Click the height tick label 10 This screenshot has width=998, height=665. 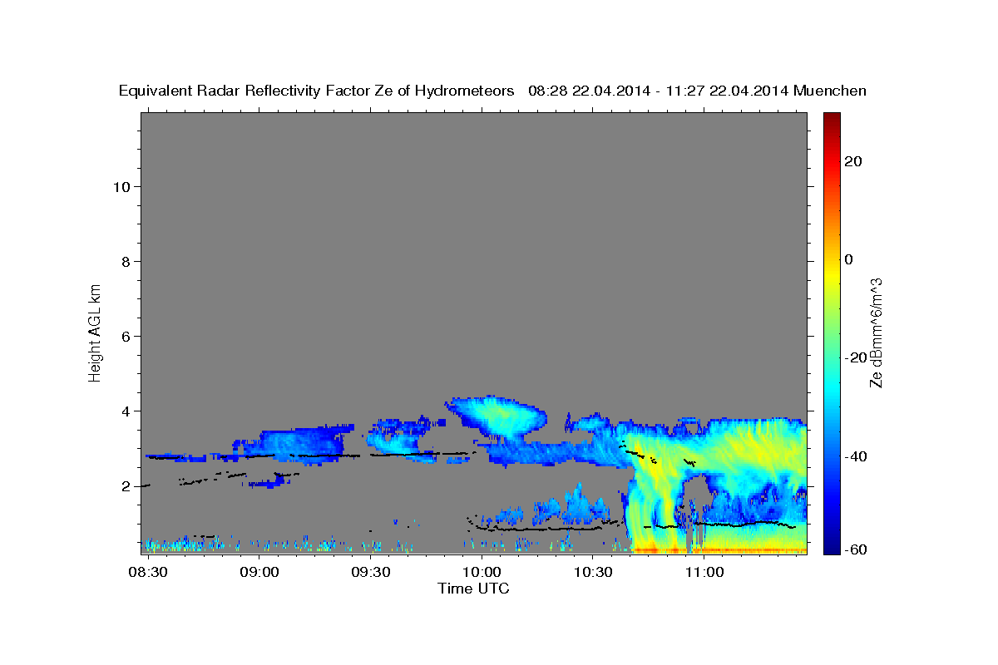click(121, 186)
